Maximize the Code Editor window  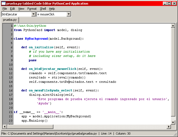pyautogui.click(x=169, y=4)
